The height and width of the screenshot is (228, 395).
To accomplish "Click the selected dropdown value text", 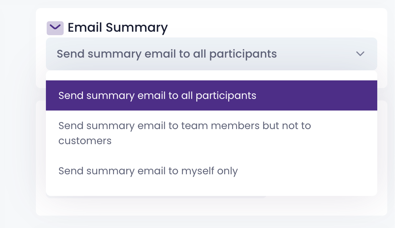I will (x=167, y=54).
